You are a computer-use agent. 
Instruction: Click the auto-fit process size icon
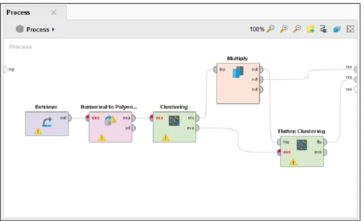(350, 29)
